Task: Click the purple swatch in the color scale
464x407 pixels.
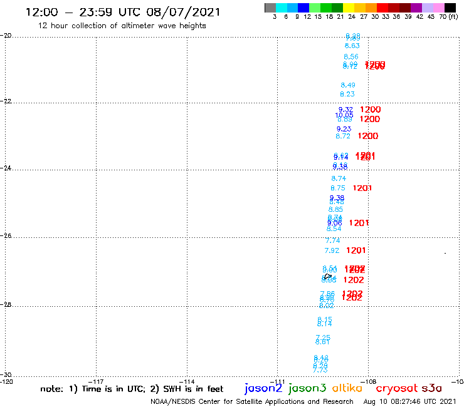Action: [x=416, y=8]
